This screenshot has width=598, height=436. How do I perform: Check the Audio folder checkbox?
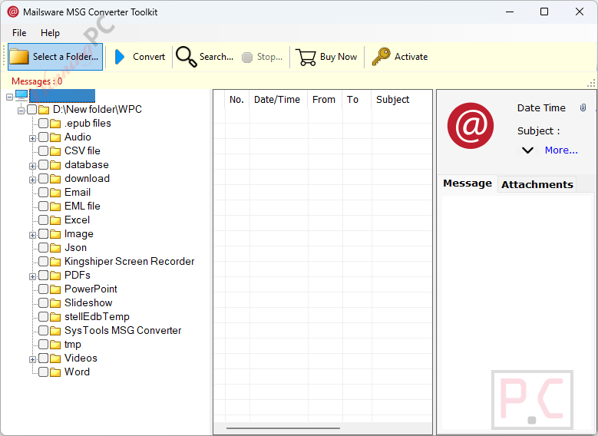(x=44, y=137)
